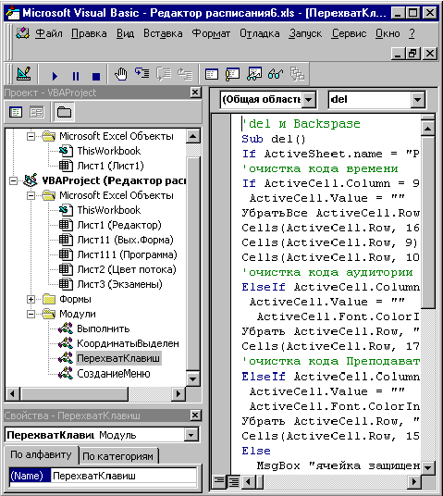Screen dimensions: 443x496
Task: Click Procedure View button at code bottom
Action: 219,482
